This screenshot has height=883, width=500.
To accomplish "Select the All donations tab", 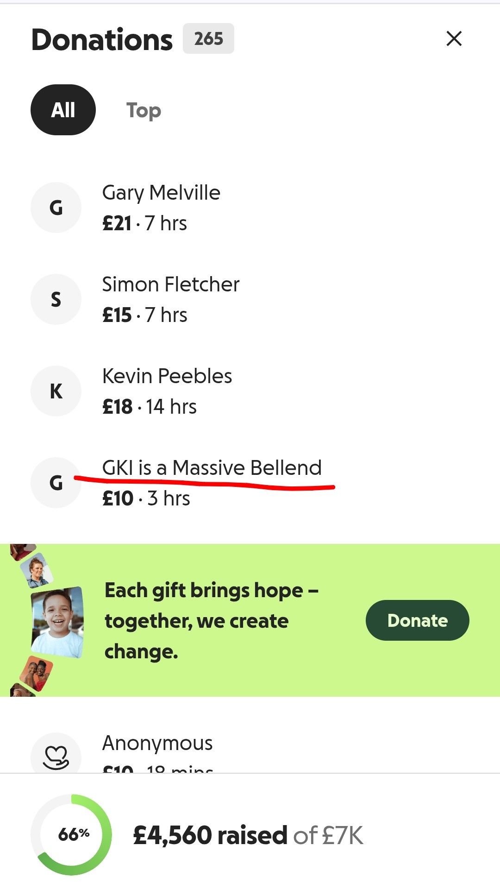I will pyautogui.click(x=63, y=110).
